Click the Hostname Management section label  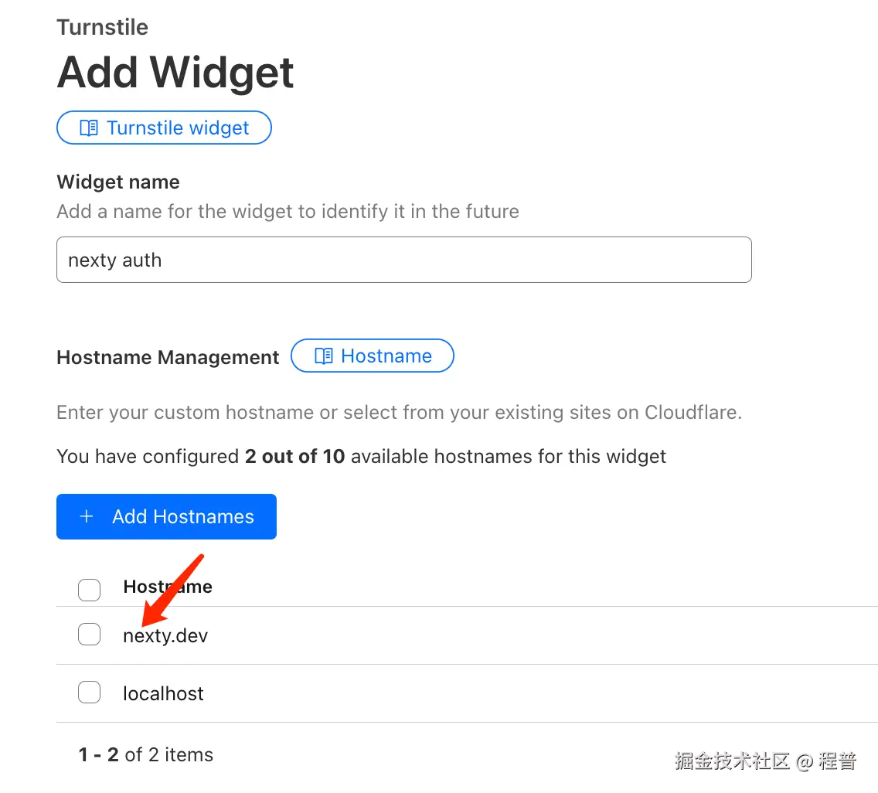(x=168, y=358)
